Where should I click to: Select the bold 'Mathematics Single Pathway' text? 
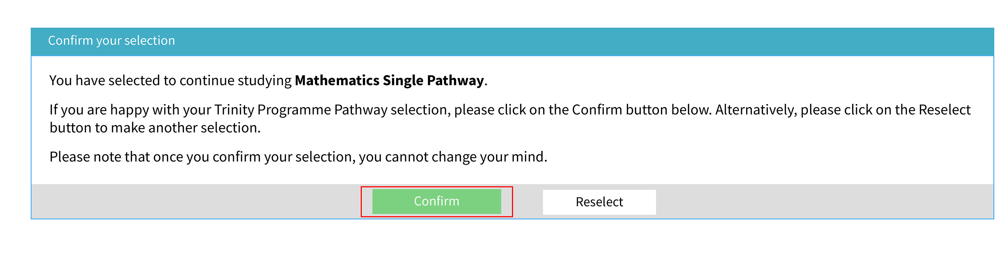click(x=389, y=80)
